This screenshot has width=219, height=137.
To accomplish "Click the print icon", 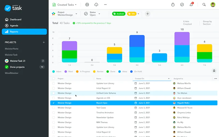I will [87, 5].
